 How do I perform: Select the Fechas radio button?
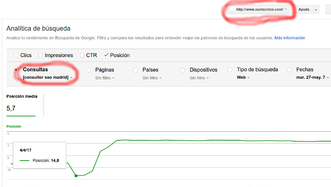(x=289, y=70)
